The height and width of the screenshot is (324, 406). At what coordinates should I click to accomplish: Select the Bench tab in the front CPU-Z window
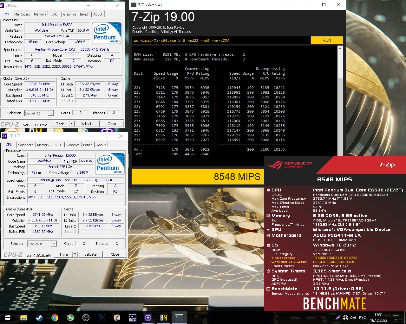(88, 145)
